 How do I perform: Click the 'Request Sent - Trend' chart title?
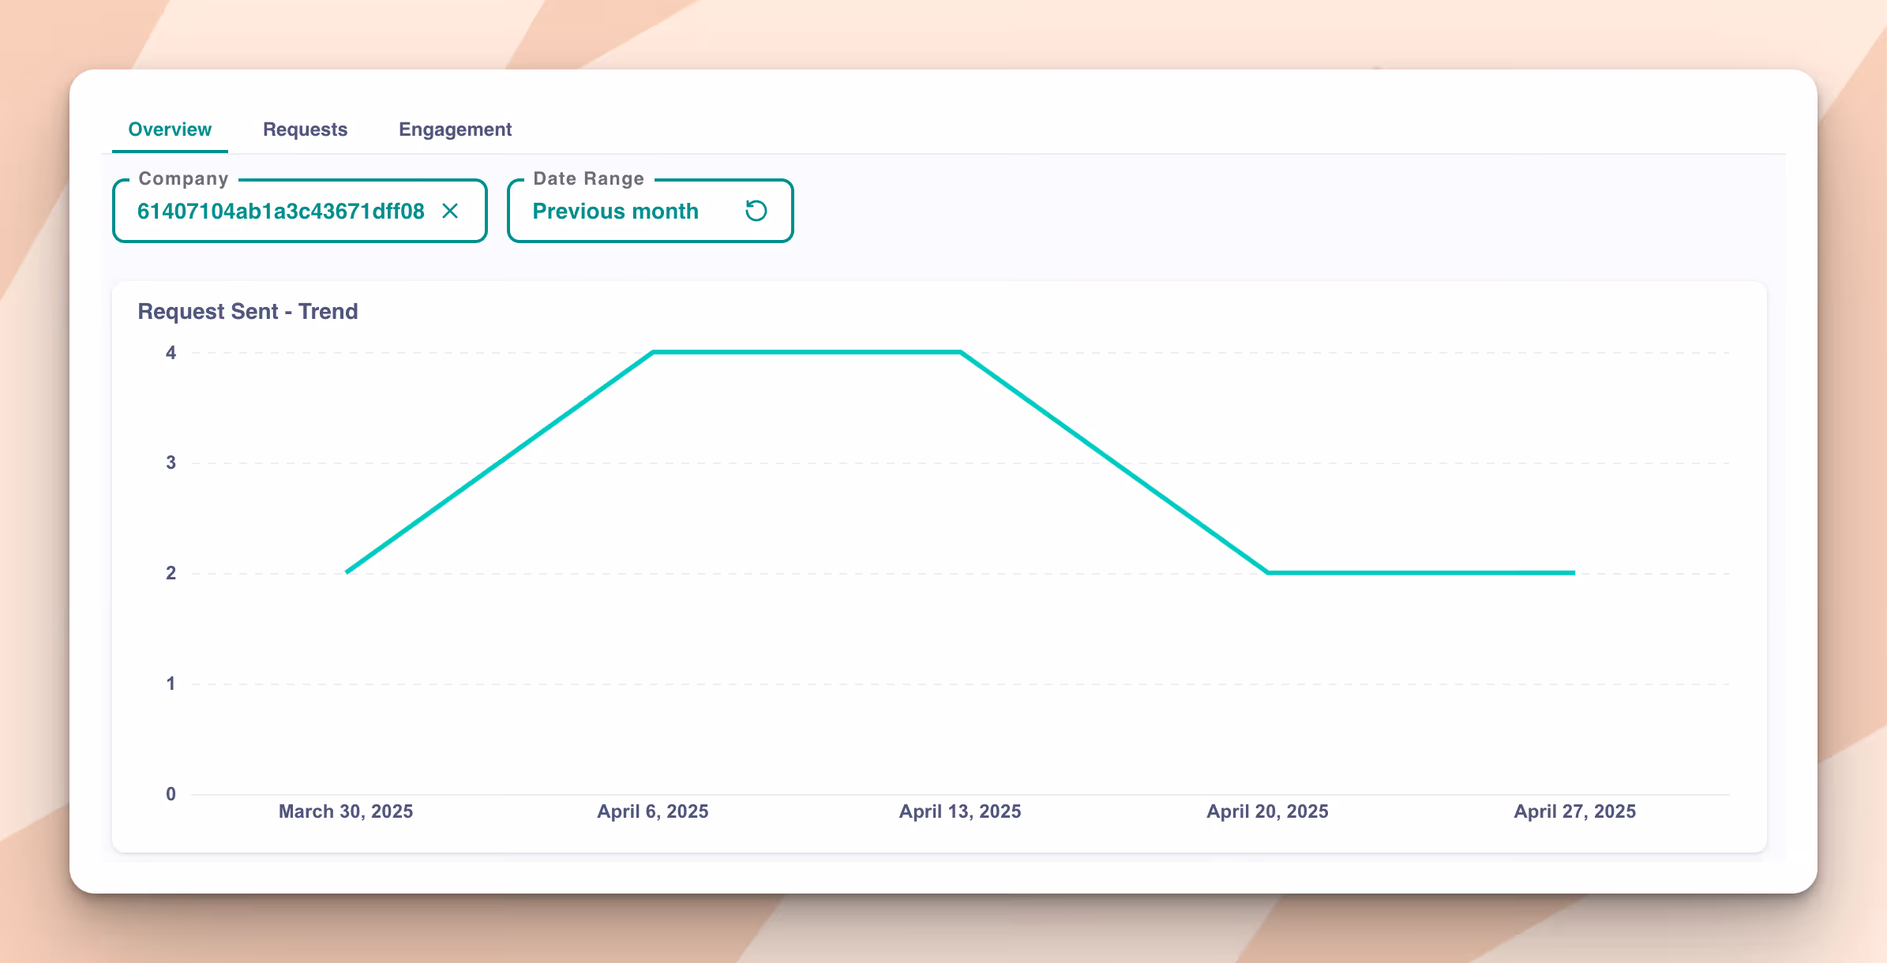(247, 312)
